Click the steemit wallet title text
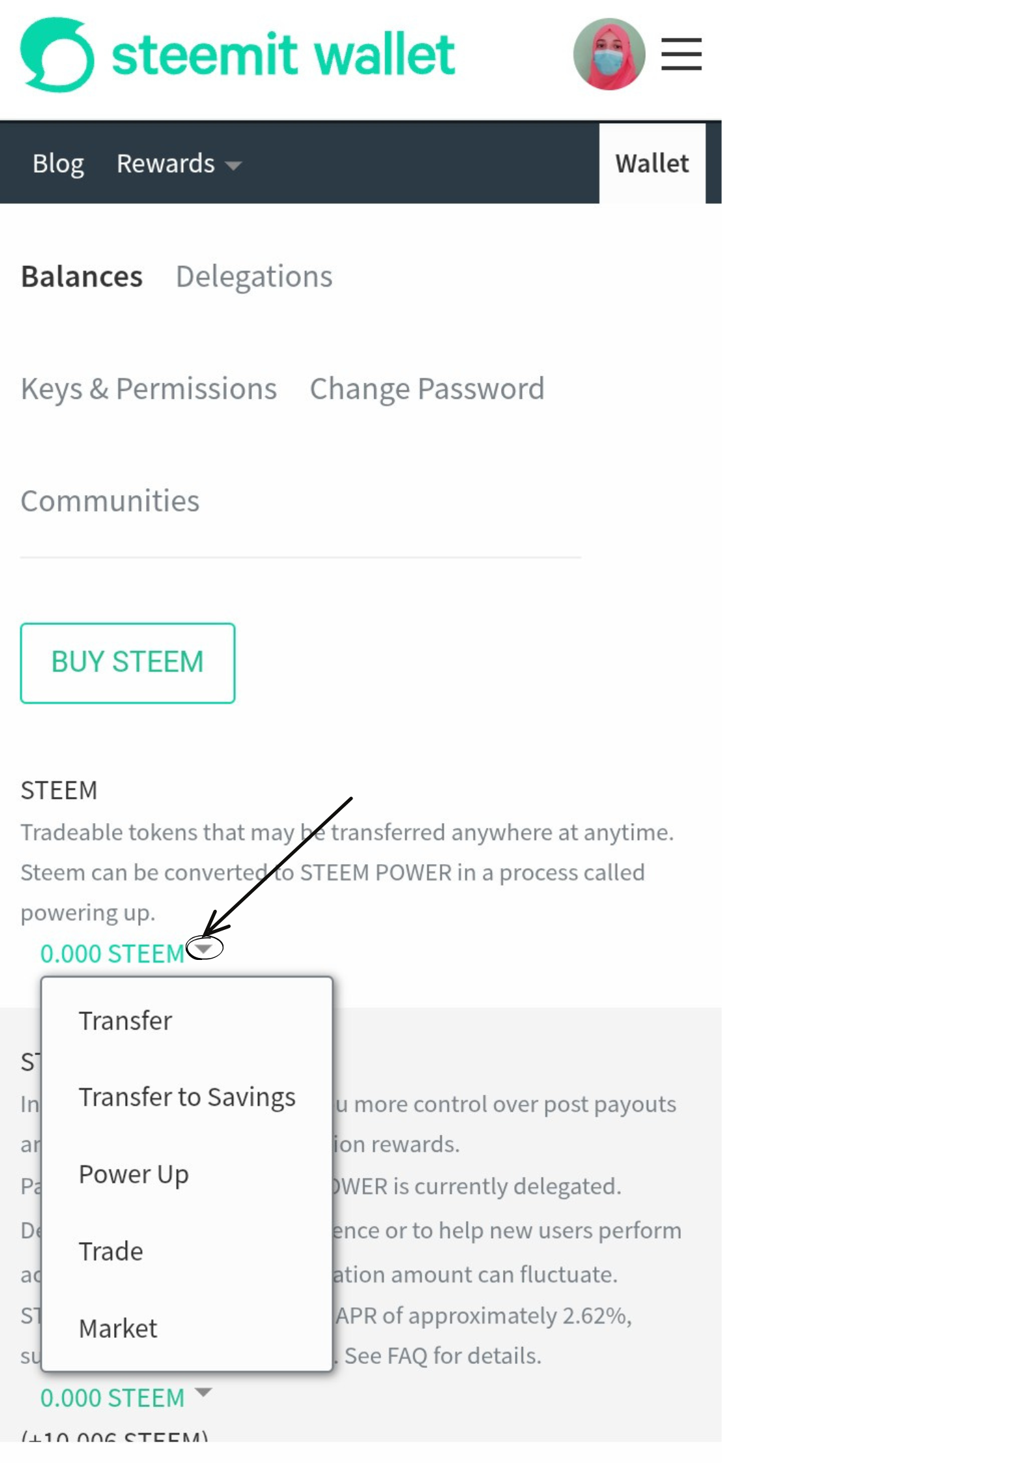Image resolution: width=1034 pixels, height=1463 pixels. pyautogui.click(x=283, y=55)
